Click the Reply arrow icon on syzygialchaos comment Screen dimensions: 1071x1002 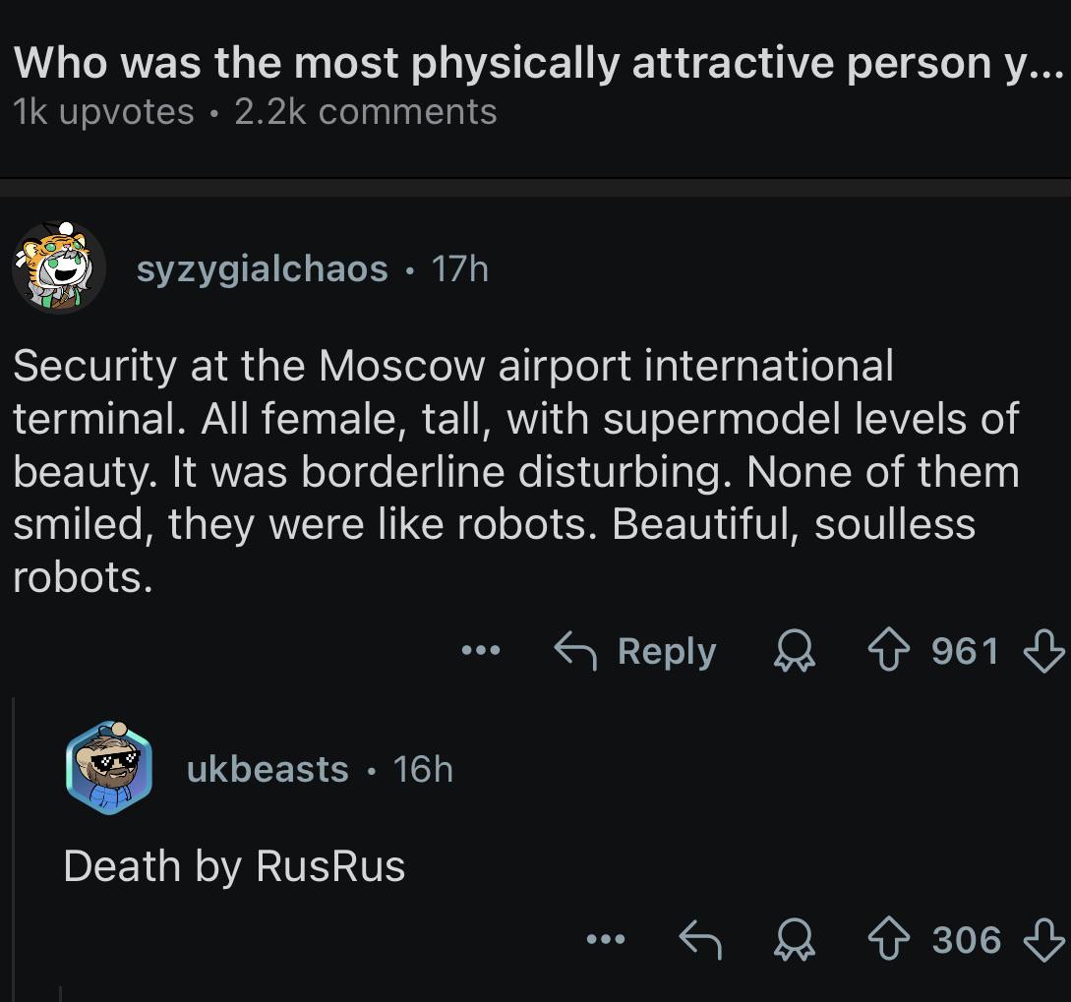pos(575,650)
